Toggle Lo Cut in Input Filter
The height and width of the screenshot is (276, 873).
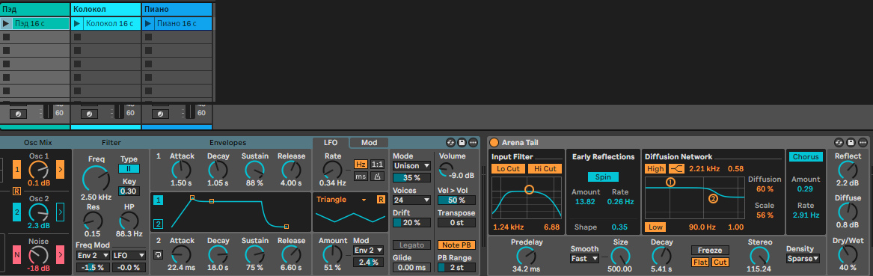coord(509,168)
